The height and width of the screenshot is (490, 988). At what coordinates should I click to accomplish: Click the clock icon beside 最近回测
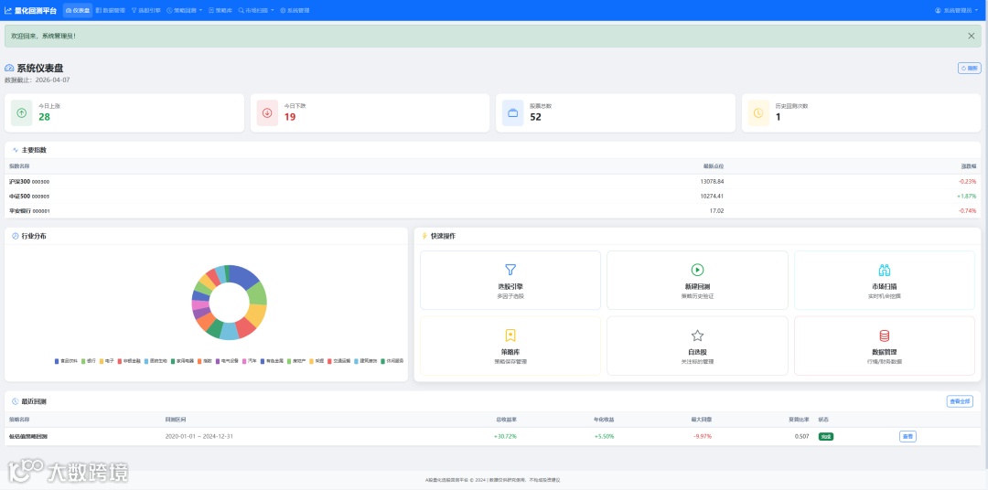pos(16,401)
